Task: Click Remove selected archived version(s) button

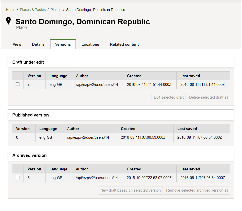Action: 197,190
